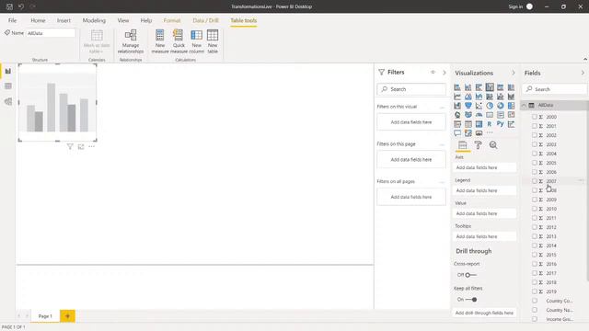589x331 pixels.
Task: Select the KPI visualization
Action: 511,115
